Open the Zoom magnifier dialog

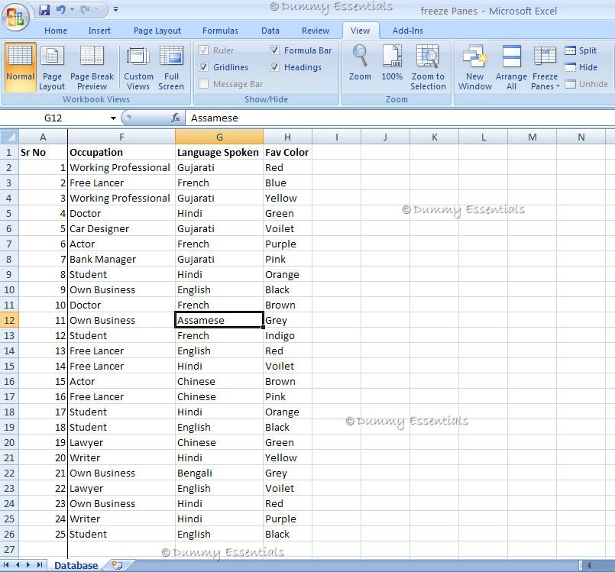(360, 63)
